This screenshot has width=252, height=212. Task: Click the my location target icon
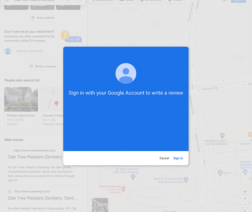coord(245,192)
